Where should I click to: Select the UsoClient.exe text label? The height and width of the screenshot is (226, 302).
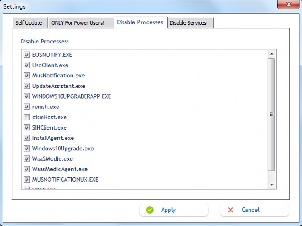[x=50, y=65]
